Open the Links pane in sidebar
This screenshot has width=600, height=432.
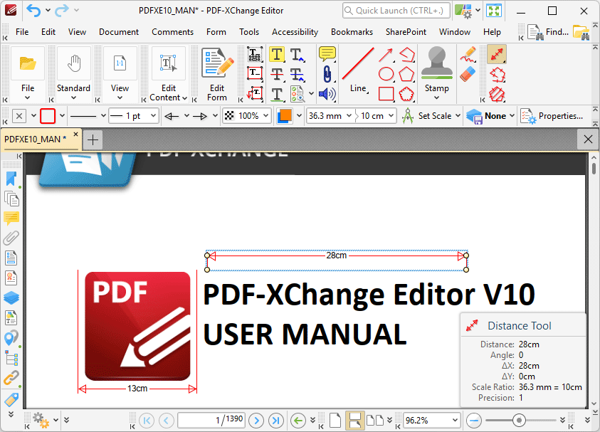11,378
